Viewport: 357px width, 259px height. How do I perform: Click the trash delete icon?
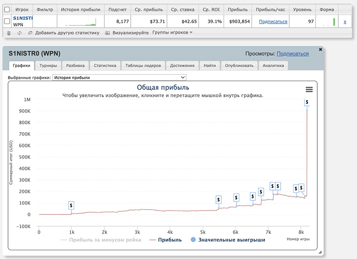tap(8, 33)
